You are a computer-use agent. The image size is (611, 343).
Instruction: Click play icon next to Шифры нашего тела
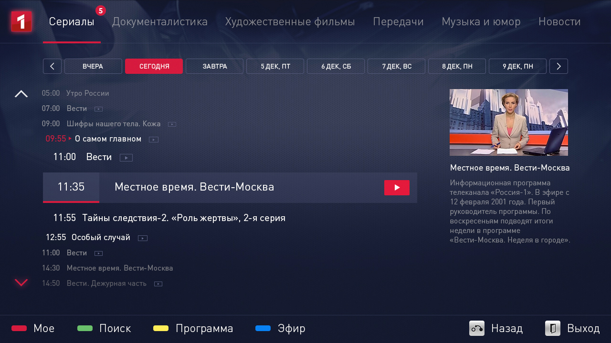(172, 124)
